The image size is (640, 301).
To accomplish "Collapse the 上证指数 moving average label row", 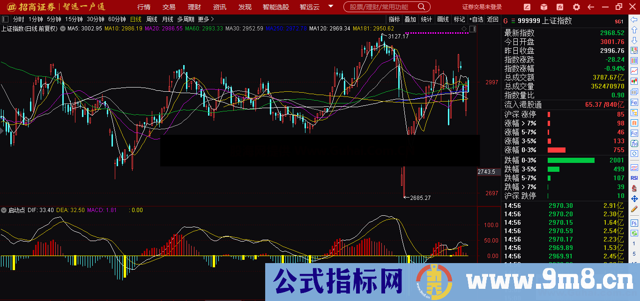I will tap(63, 28).
